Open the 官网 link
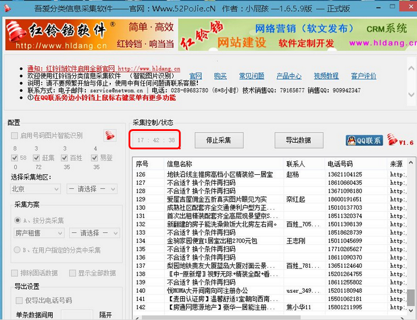417x320 pixels. (195, 76)
